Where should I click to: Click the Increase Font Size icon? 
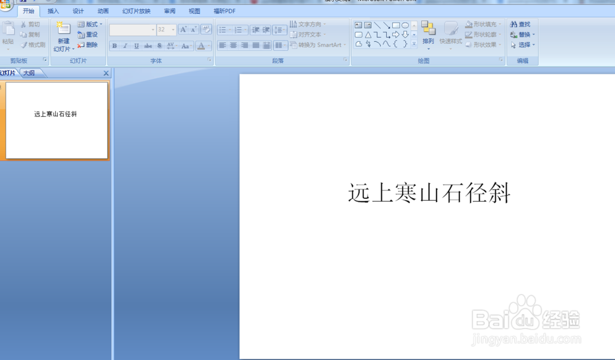(183, 30)
